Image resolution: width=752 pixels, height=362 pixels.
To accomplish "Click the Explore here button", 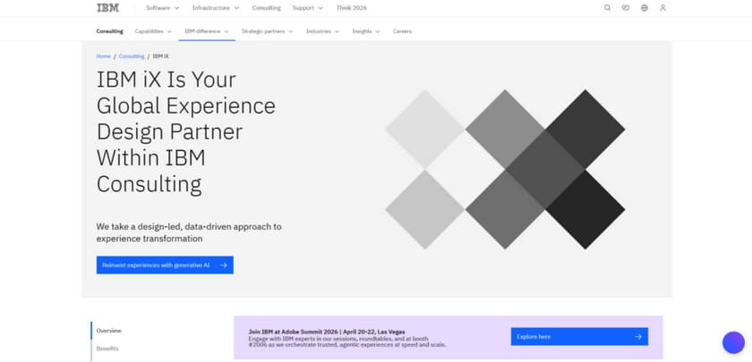I will [x=579, y=337].
